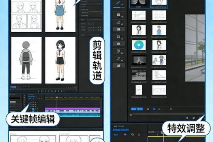Click the yellow bar in the lower right timeline
The width and height of the screenshot is (213, 142).
[176, 136]
